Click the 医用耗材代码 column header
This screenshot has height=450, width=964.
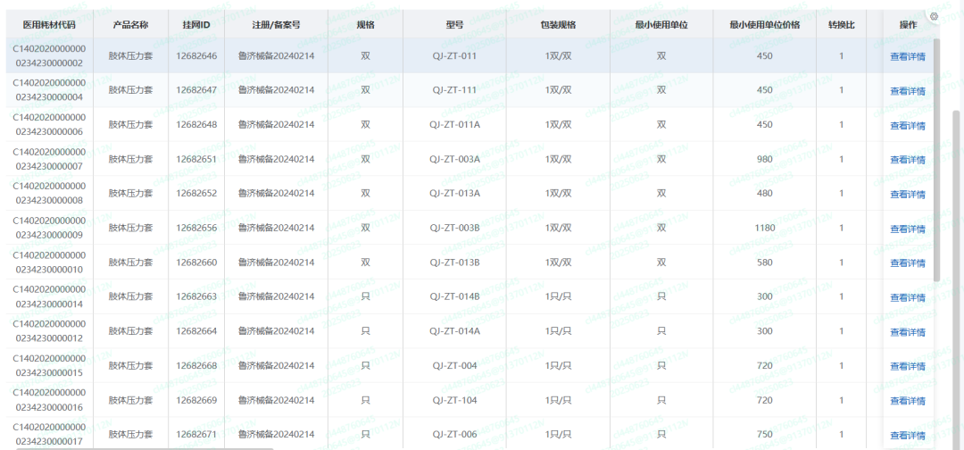point(49,24)
